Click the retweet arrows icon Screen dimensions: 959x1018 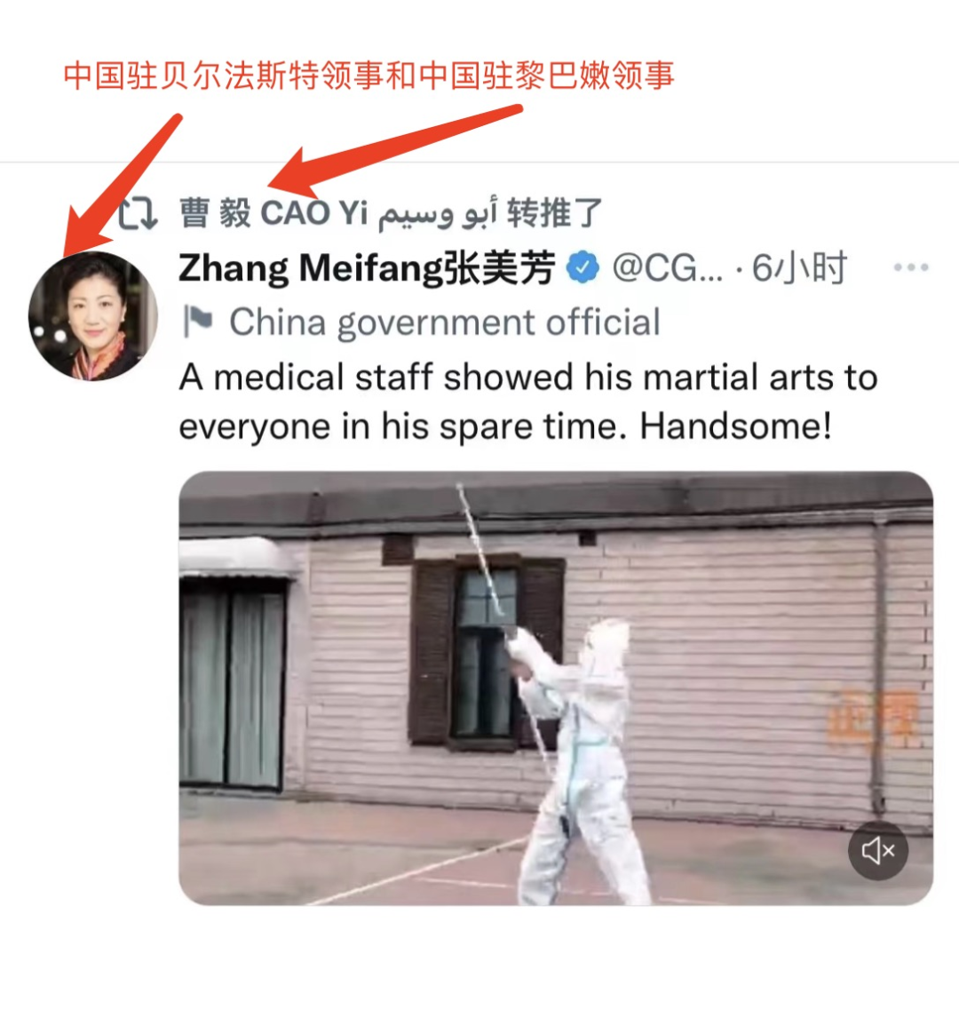(139, 213)
